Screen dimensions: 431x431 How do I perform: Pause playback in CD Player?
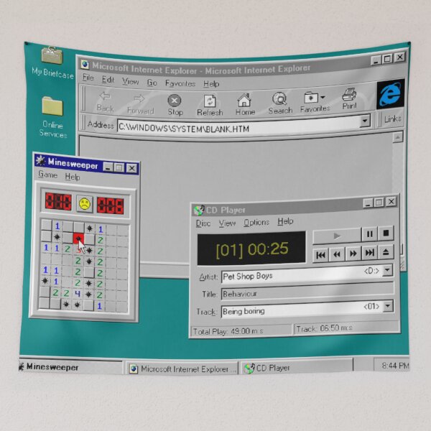coord(369,234)
